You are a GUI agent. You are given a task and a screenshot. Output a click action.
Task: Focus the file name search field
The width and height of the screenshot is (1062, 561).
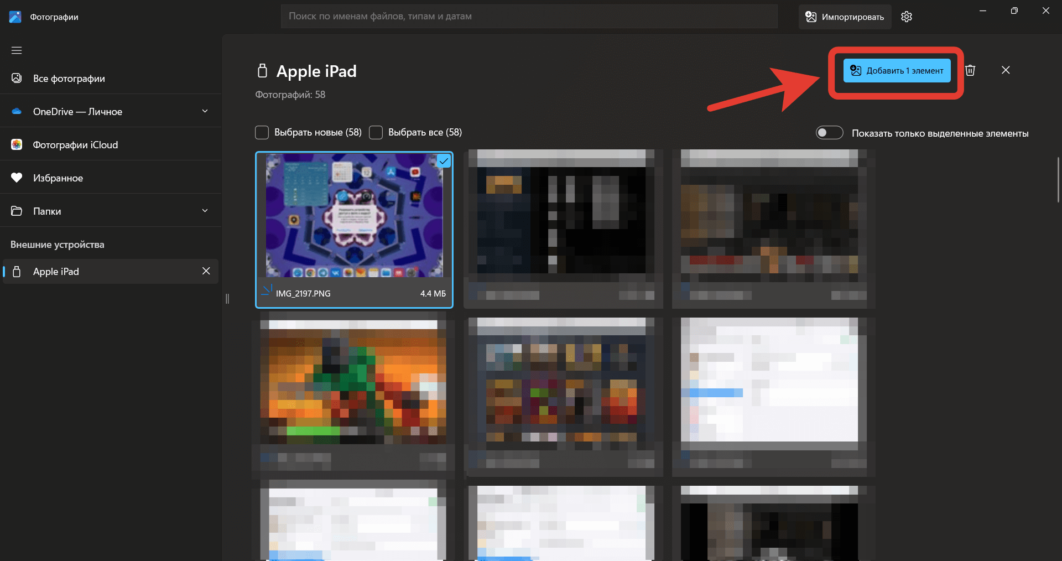click(x=529, y=17)
